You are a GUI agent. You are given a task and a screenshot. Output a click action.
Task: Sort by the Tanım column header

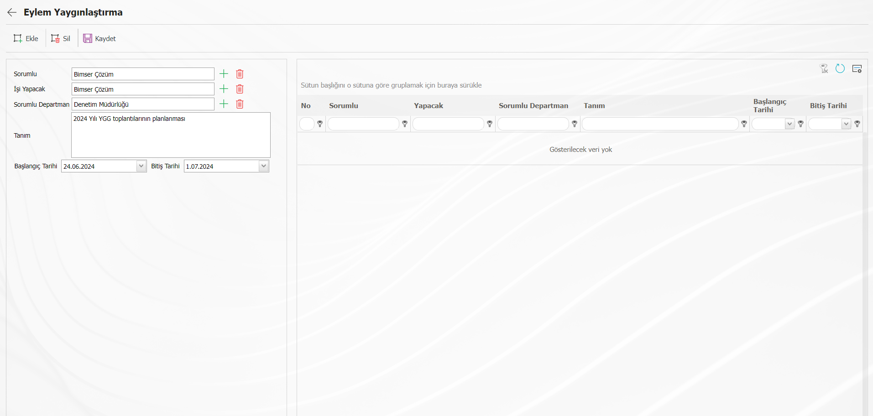click(594, 105)
